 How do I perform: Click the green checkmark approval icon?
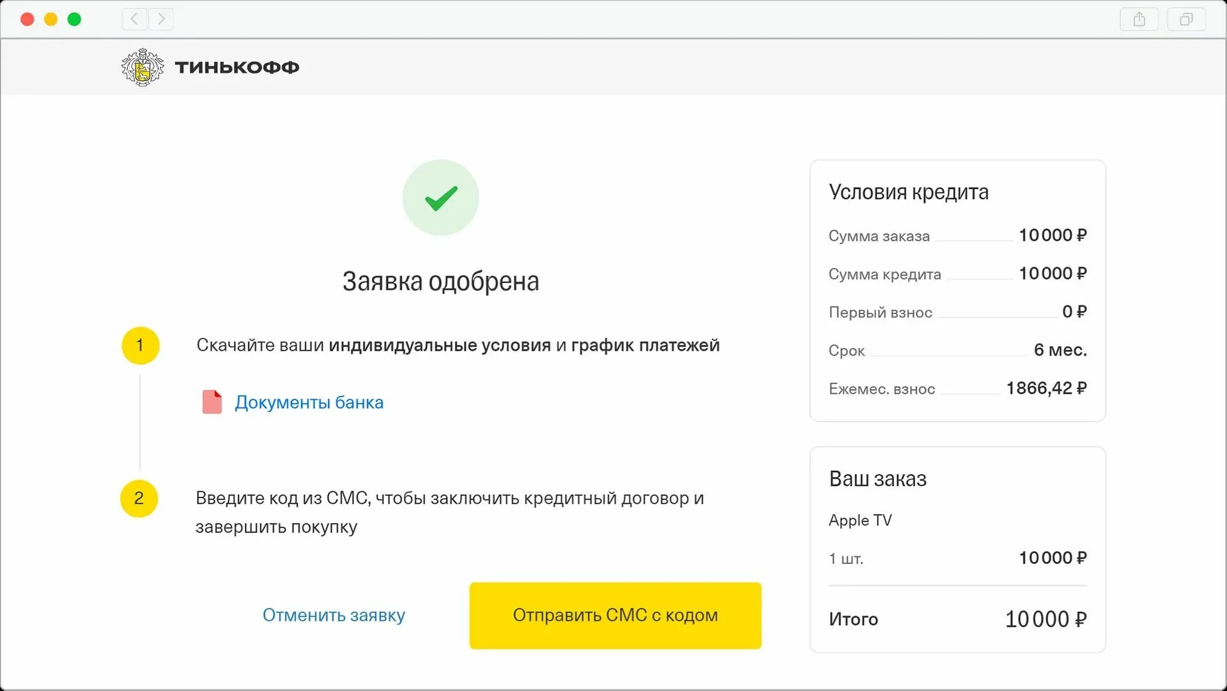tap(440, 198)
